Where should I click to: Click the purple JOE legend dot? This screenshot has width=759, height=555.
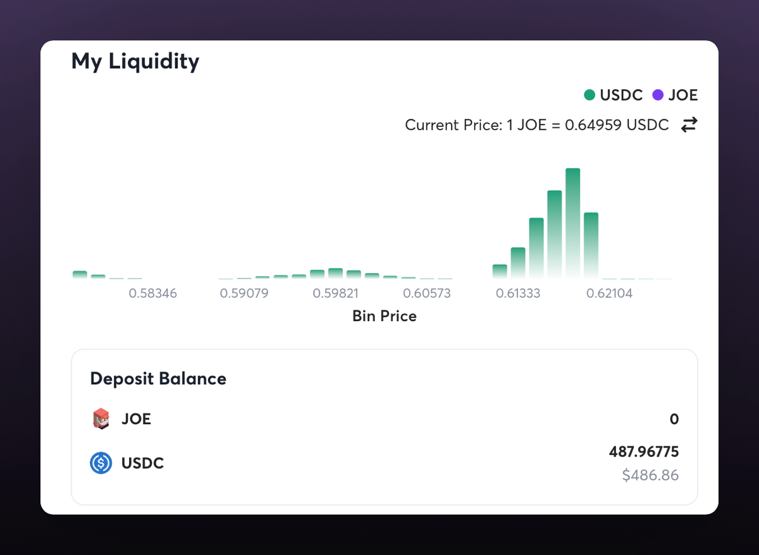point(658,95)
